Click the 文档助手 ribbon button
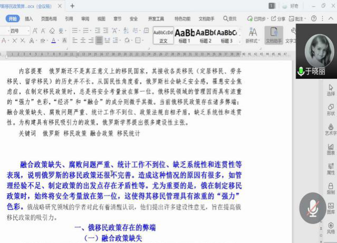 click(274, 35)
